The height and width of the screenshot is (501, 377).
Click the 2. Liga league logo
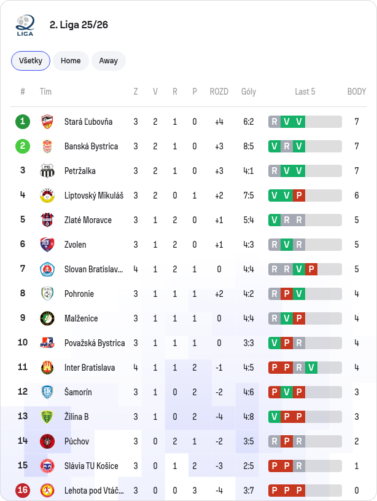pos(25,25)
